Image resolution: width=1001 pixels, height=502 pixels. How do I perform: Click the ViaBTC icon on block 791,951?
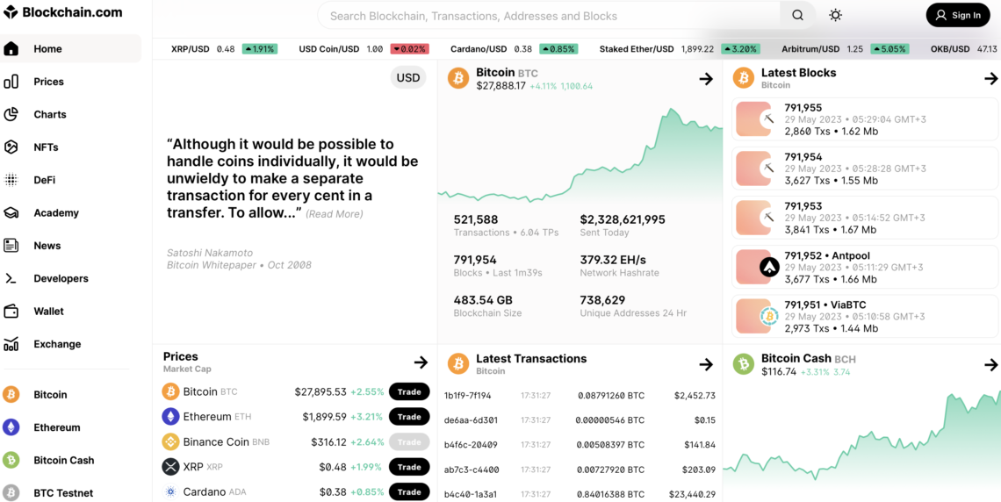coord(769,316)
